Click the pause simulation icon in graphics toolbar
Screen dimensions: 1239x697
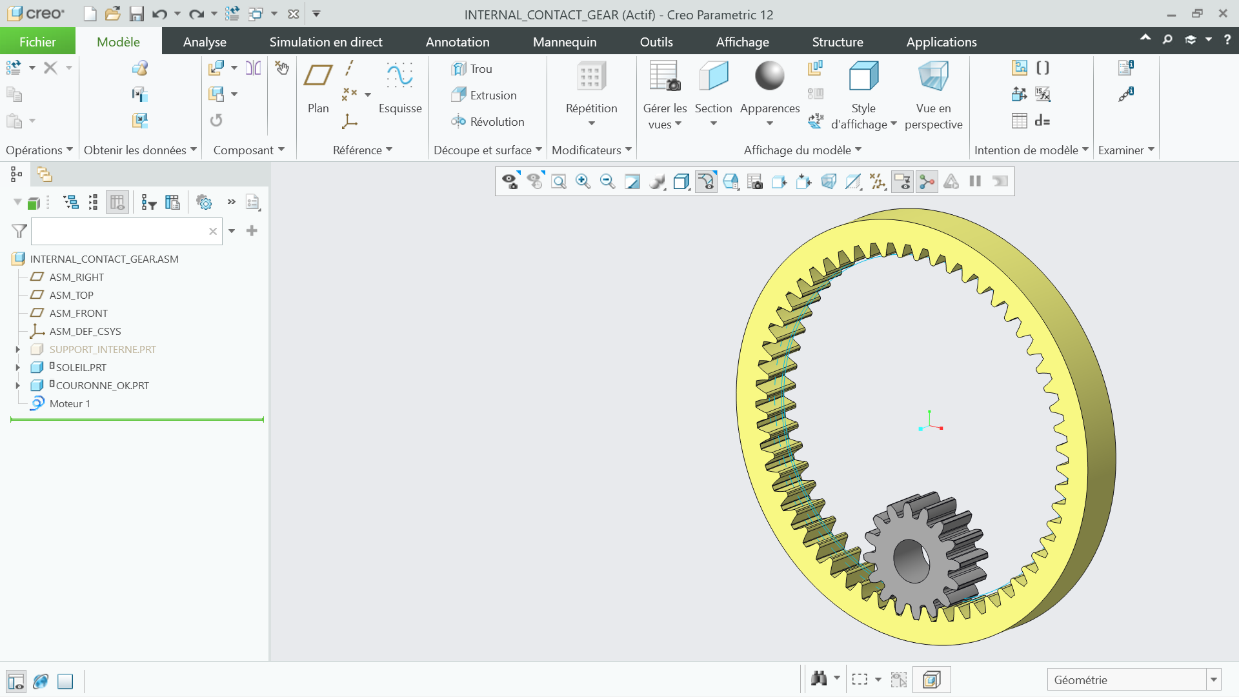pos(975,182)
